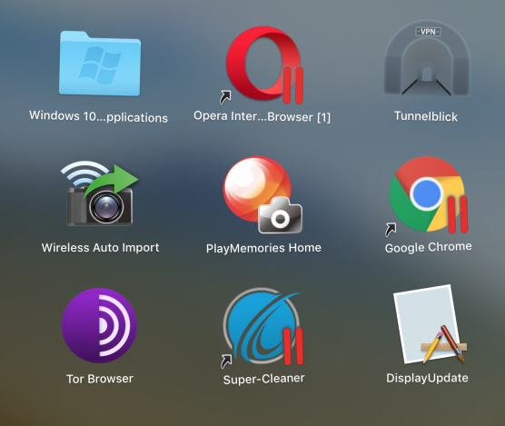Click the "Google Chrome" label text

429,247
